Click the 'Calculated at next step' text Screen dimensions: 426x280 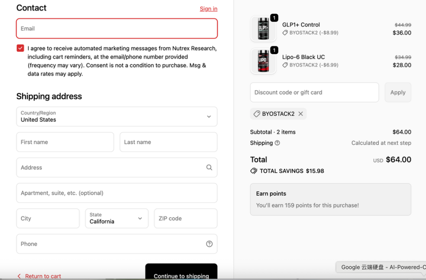coord(381,143)
